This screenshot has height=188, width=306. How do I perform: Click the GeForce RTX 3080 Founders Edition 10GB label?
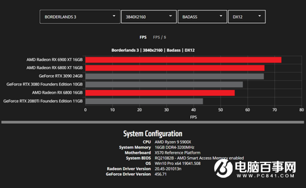click(44, 84)
